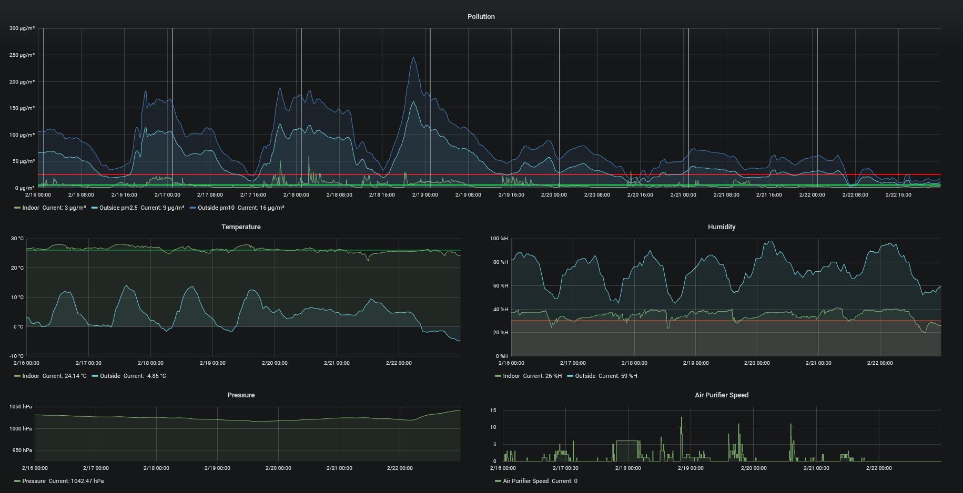The height and width of the screenshot is (493, 963).
Task: Toggle Indoor series in Humidity legend
Action: [511, 376]
